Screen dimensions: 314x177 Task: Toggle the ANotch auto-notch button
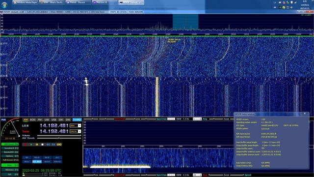57,162
